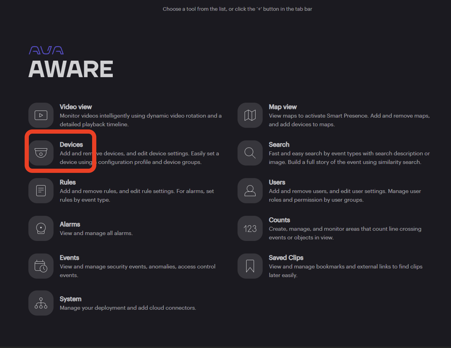Click the Alarms siren icon
Image resolution: width=451 pixels, height=348 pixels.
(x=41, y=228)
